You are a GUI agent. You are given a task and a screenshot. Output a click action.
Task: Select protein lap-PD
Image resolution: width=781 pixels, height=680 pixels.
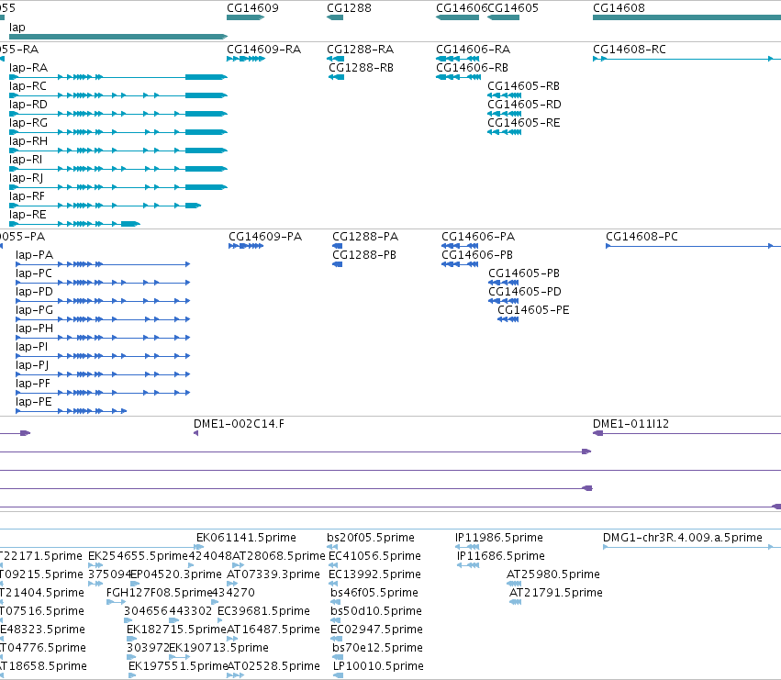[103, 301]
